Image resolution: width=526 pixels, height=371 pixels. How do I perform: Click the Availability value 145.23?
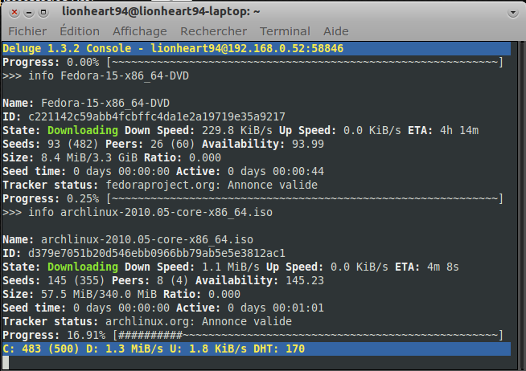[305, 280]
